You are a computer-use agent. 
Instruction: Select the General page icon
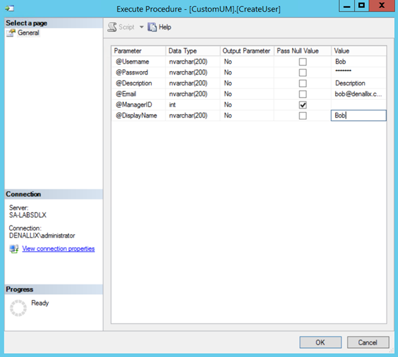pyautogui.click(x=11, y=33)
